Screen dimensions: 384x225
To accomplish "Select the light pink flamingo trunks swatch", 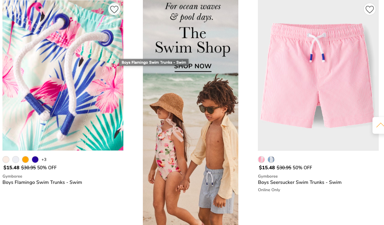I will pyautogui.click(x=6, y=160).
